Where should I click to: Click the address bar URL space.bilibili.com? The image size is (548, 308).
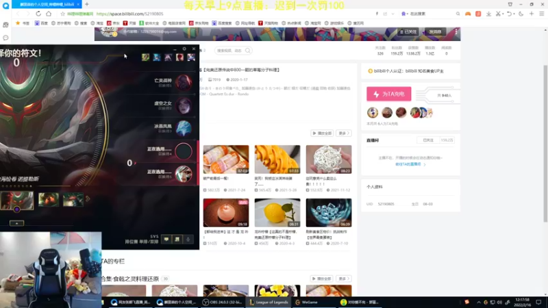(x=129, y=14)
